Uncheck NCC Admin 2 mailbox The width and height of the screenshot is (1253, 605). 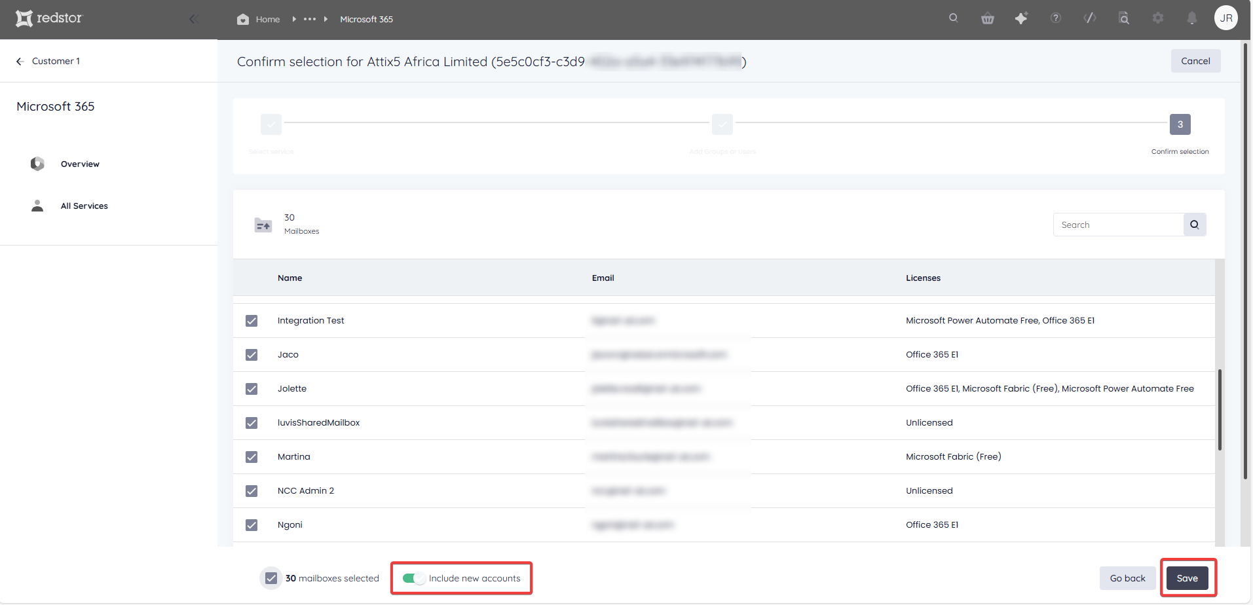252,491
